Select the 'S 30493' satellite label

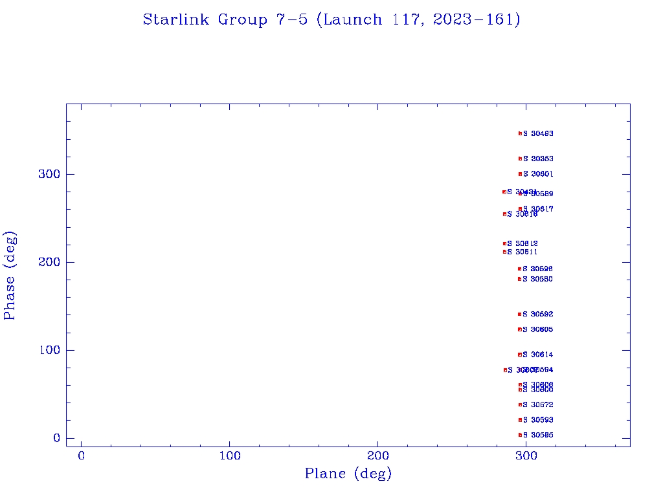[x=538, y=133]
